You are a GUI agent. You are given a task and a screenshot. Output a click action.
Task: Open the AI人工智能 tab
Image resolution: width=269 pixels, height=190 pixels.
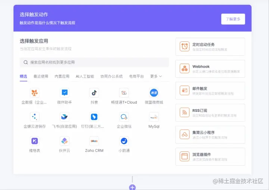coord(85,76)
